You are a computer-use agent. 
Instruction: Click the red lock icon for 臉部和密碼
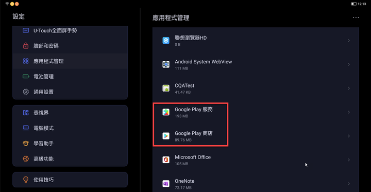(26, 46)
